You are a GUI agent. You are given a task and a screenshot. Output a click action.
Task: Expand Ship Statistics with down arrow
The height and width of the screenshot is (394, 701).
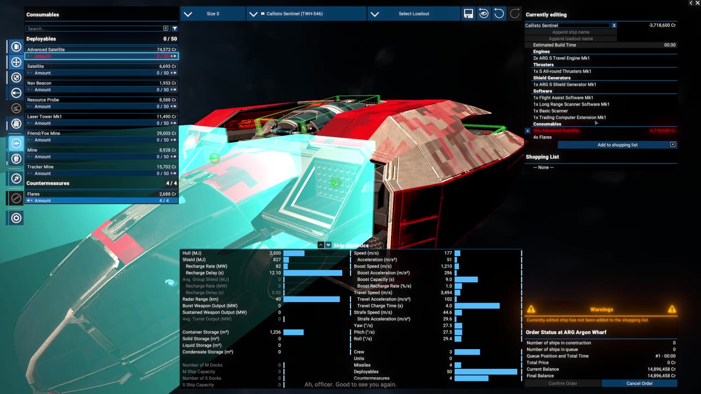click(x=328, y=245)
